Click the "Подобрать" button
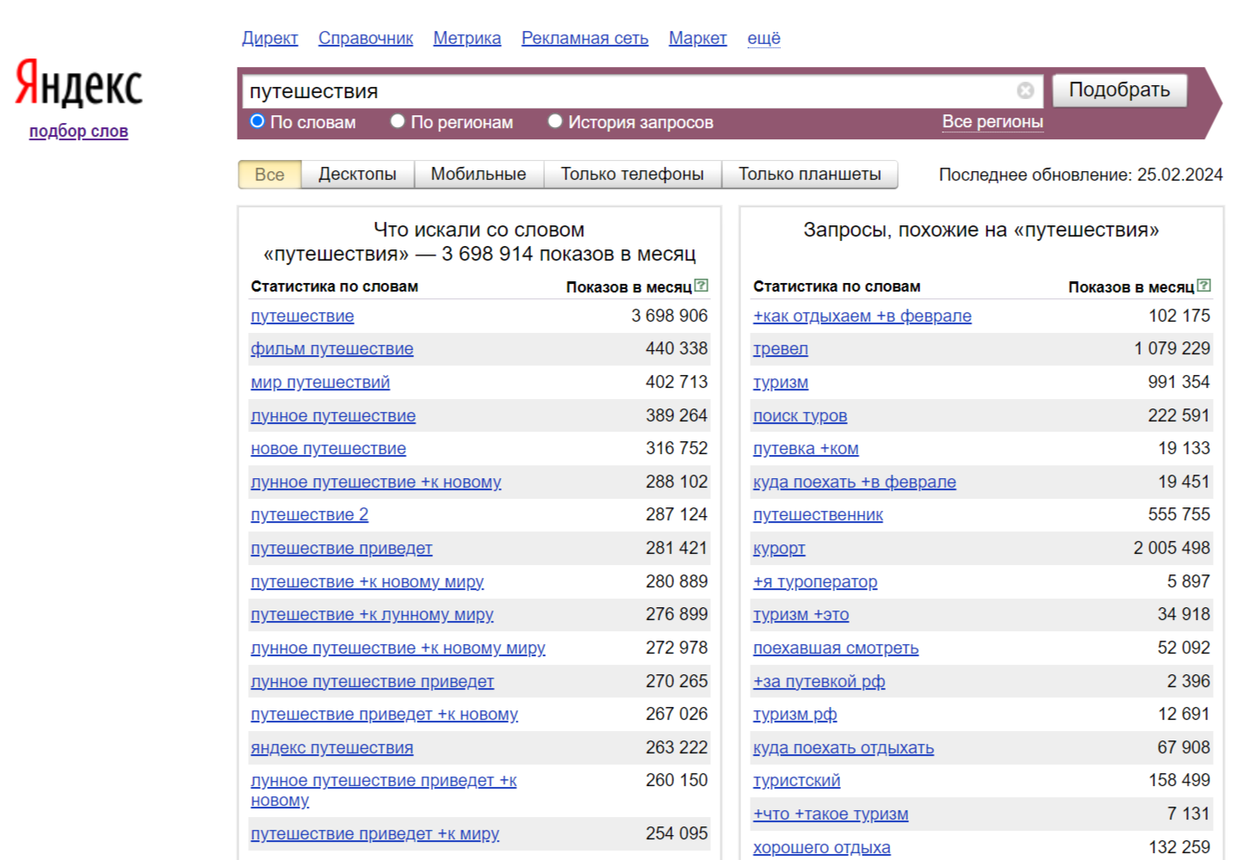Image resolution: width=1243 pixels, height=860 pixels. (x=1119, y=89)
